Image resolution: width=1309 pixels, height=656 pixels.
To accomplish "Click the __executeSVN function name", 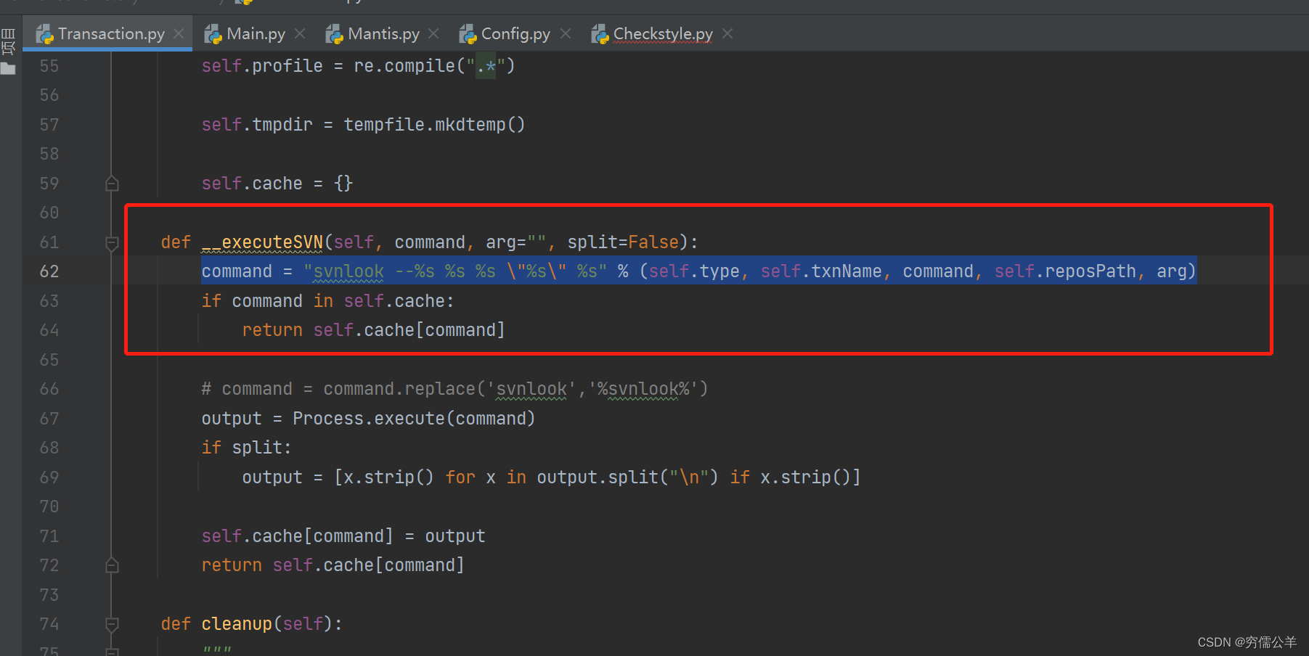I will pyautogui.click(x=262, y=242).
